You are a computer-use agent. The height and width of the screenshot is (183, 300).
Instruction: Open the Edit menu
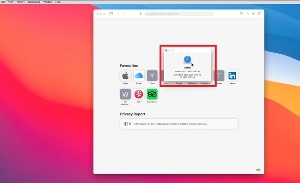[x=3, y=2]
